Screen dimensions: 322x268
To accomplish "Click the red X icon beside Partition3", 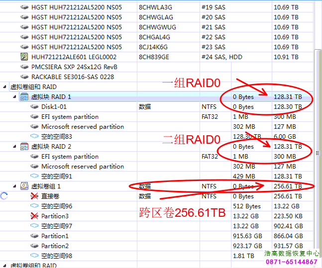I will pyautogui.click(x=34, y=216).
